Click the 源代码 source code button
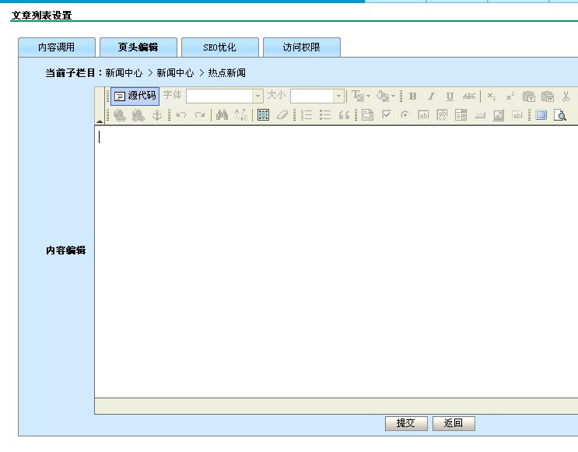Screen dimensions: 578x452 click(x=135, y=96)
